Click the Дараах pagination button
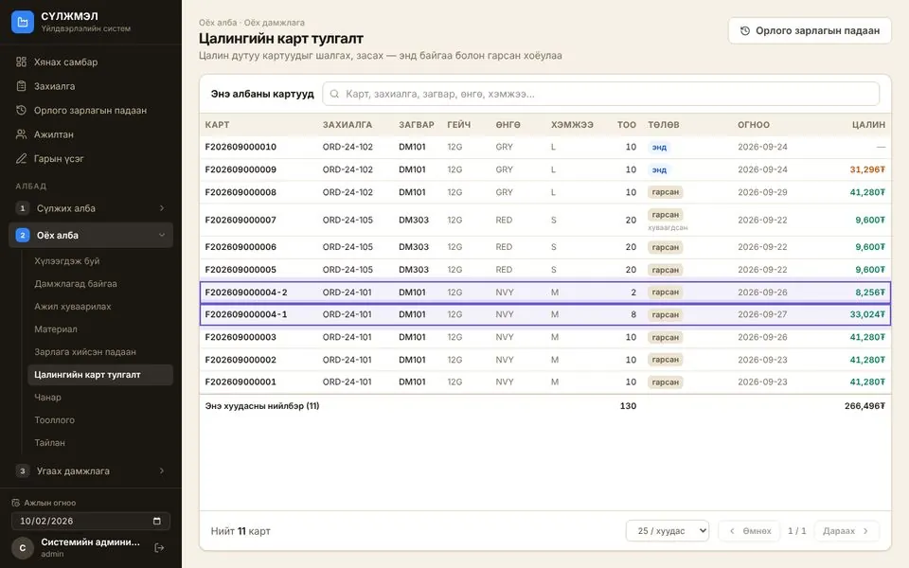Image resolution: width=909 pixels, height=568 pixels. [x=847, y=531]
